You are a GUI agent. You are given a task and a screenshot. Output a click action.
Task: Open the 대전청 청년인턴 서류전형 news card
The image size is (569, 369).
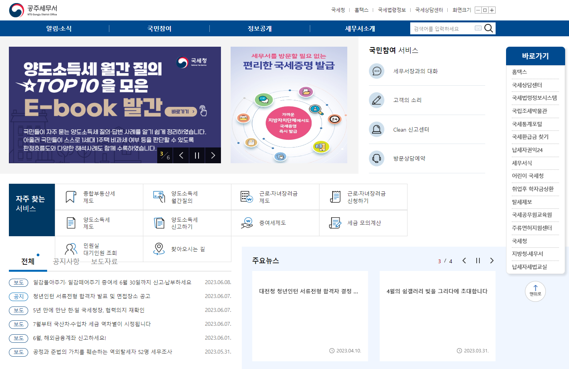click(x=310, y=316)
